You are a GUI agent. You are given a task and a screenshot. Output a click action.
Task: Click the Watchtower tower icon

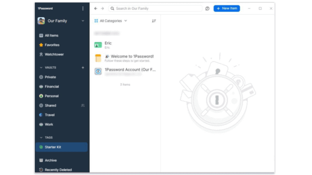[41, 54]
